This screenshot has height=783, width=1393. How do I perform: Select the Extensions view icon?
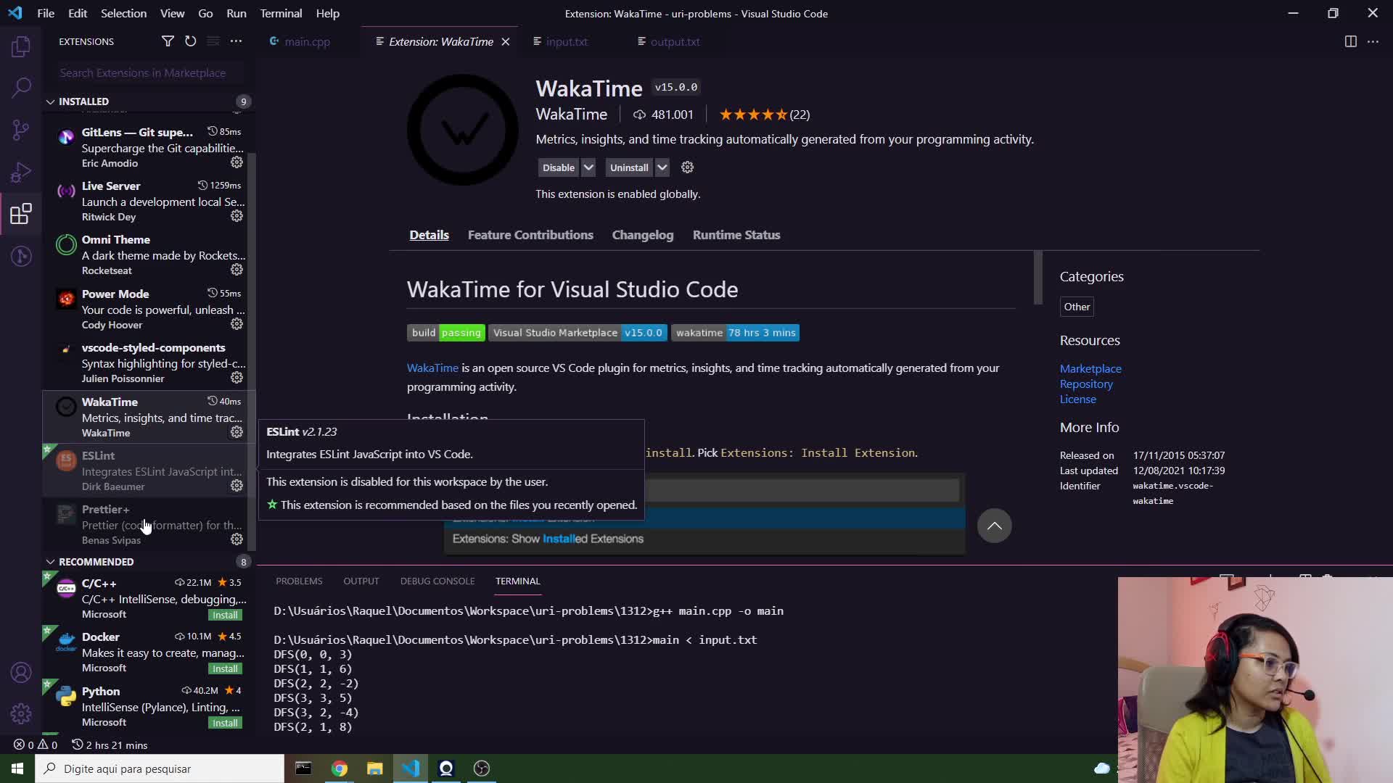tap(21, 214)
